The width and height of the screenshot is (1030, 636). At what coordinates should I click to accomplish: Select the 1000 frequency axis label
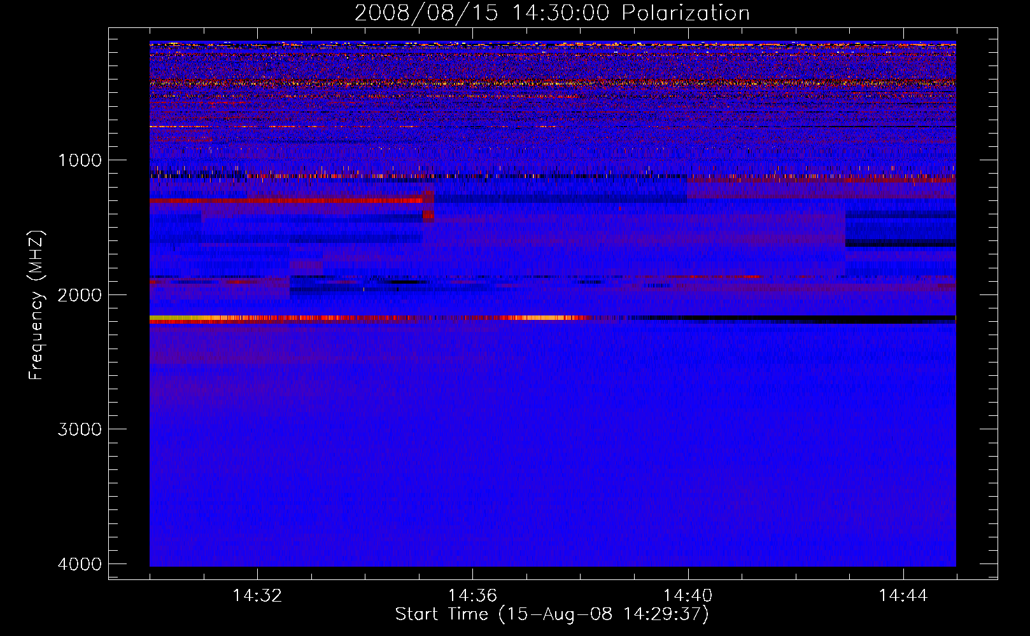tap(80, 160)
